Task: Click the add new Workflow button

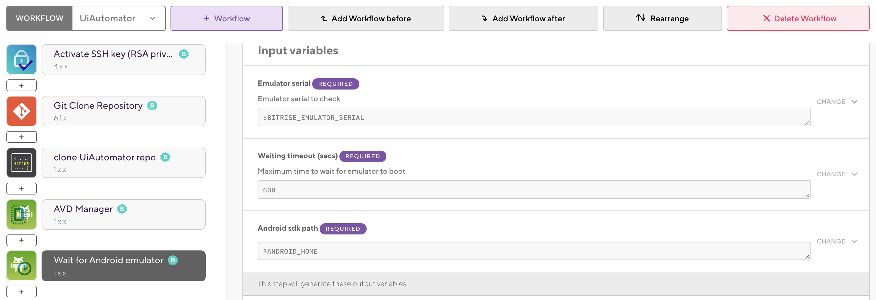Action: tap(226, 18)
